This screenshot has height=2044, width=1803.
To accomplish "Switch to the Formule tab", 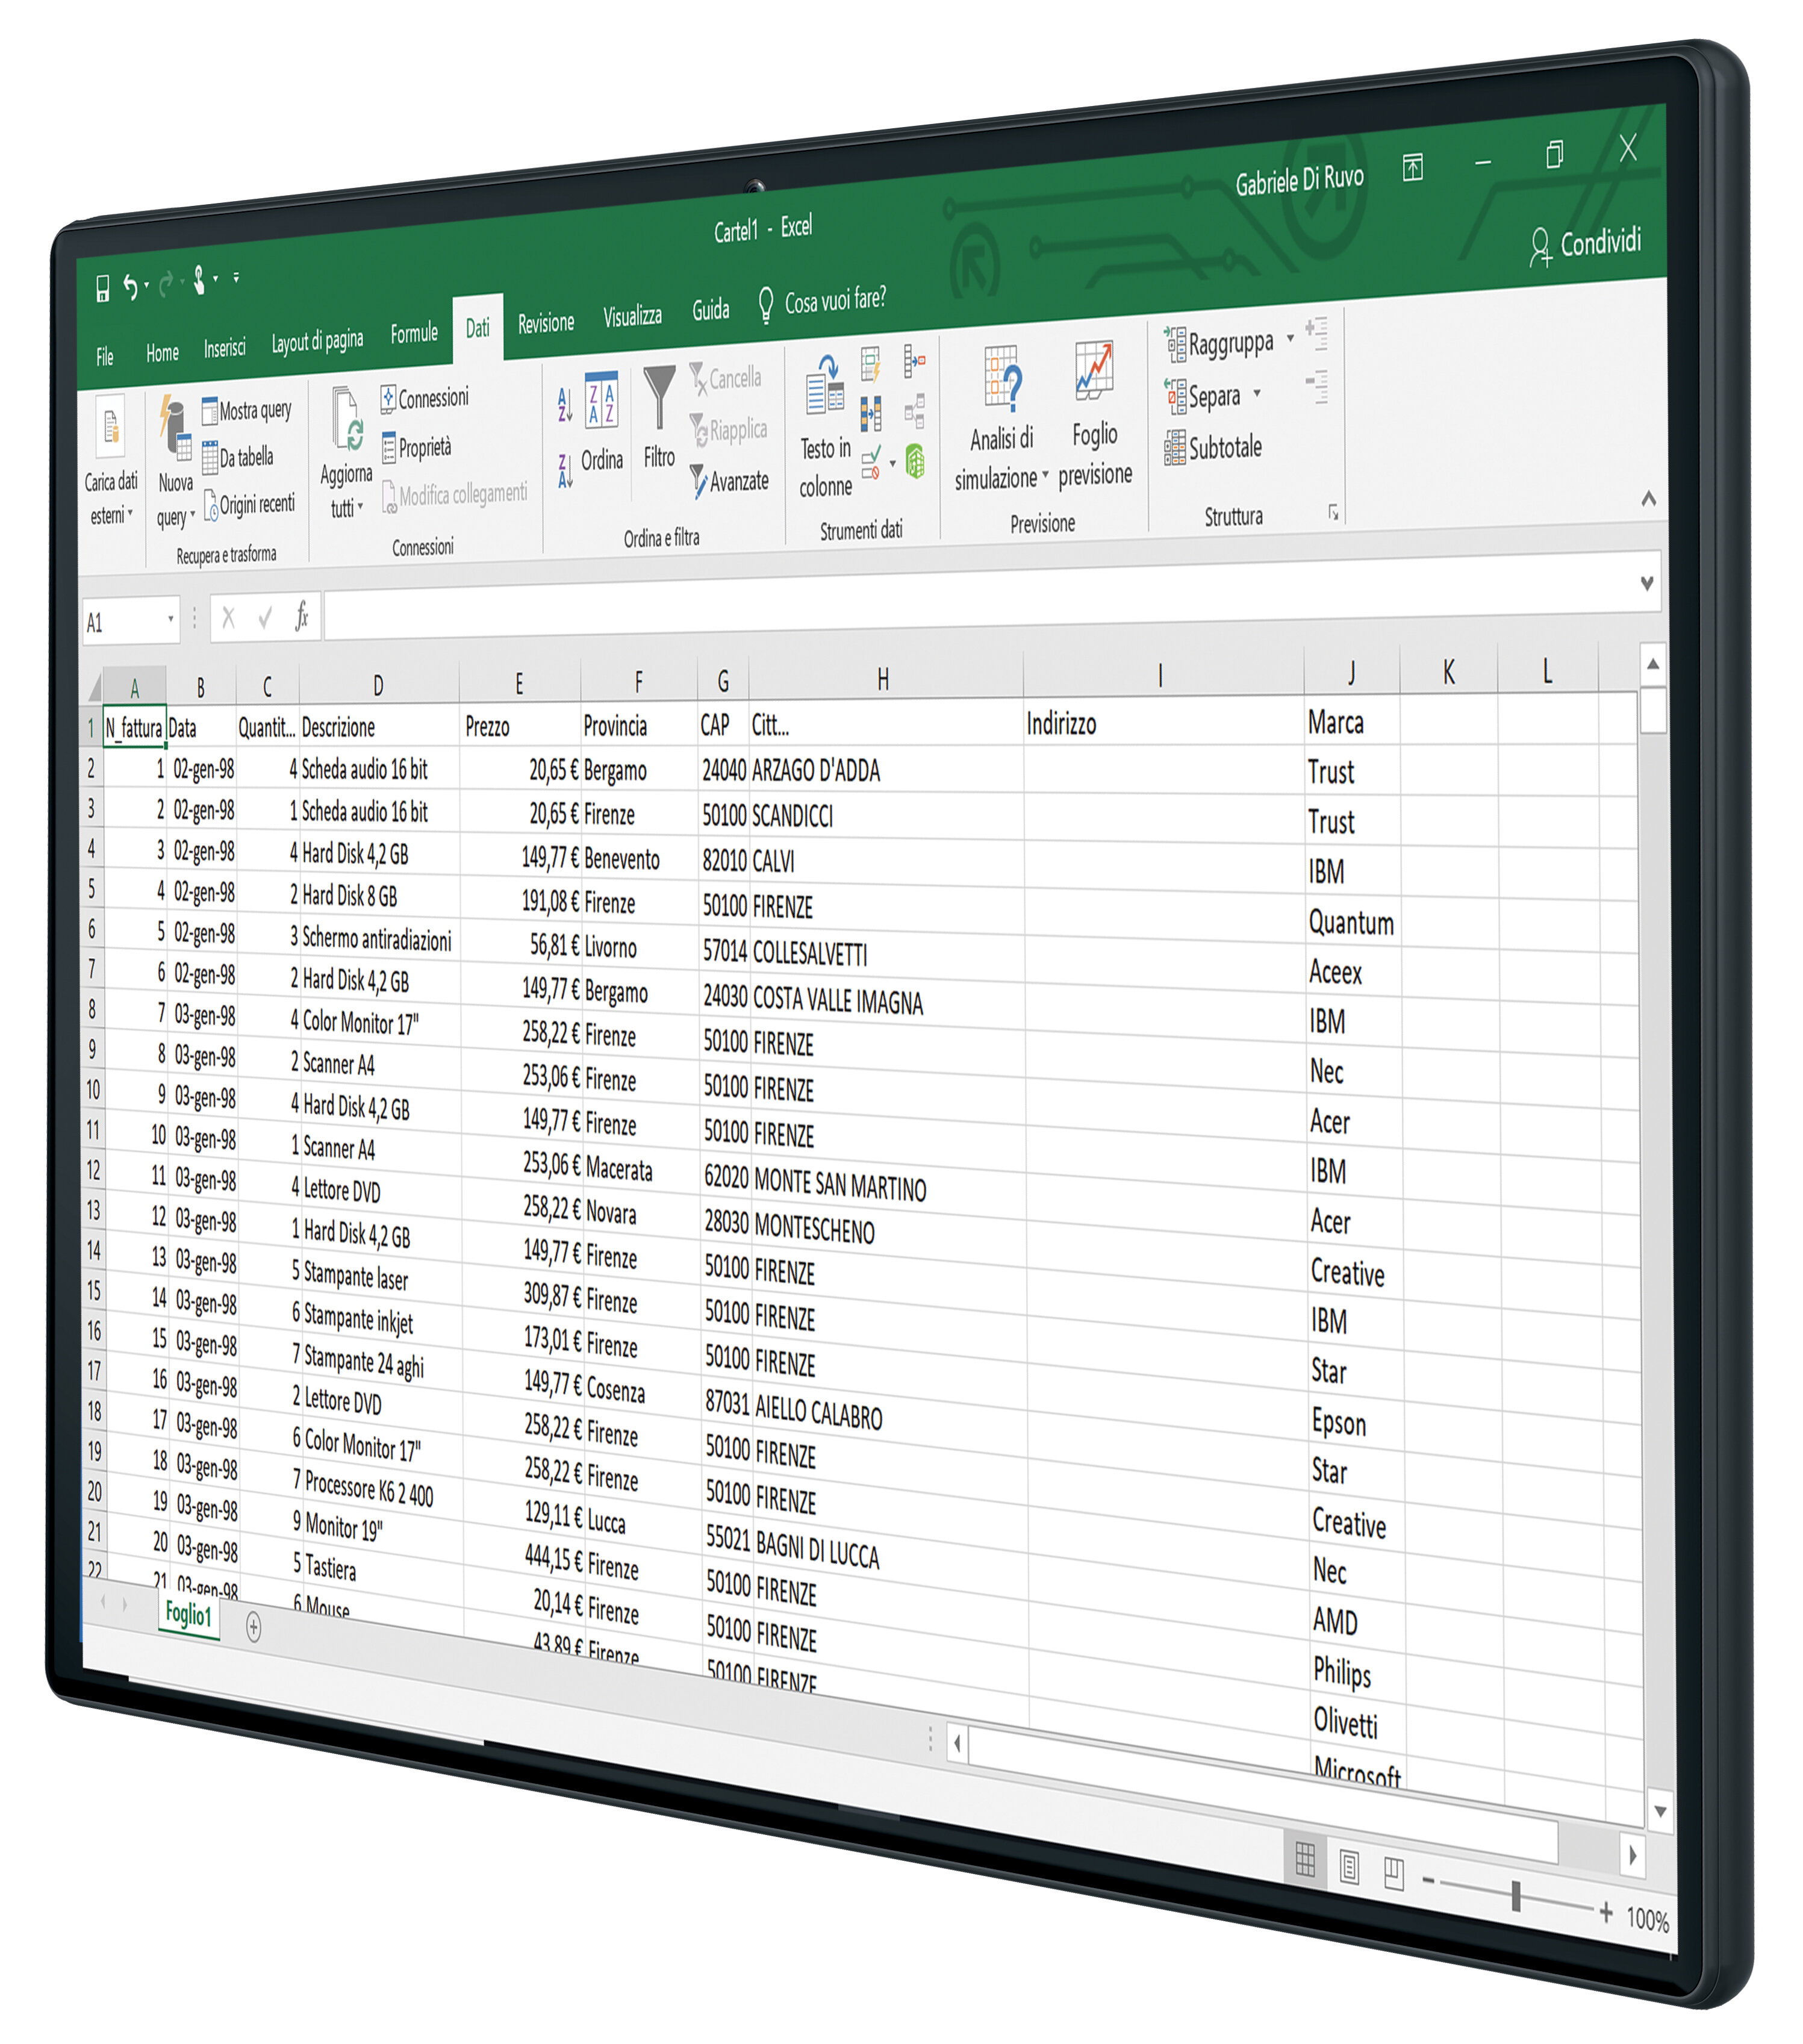I will click(x=414, y=333).
